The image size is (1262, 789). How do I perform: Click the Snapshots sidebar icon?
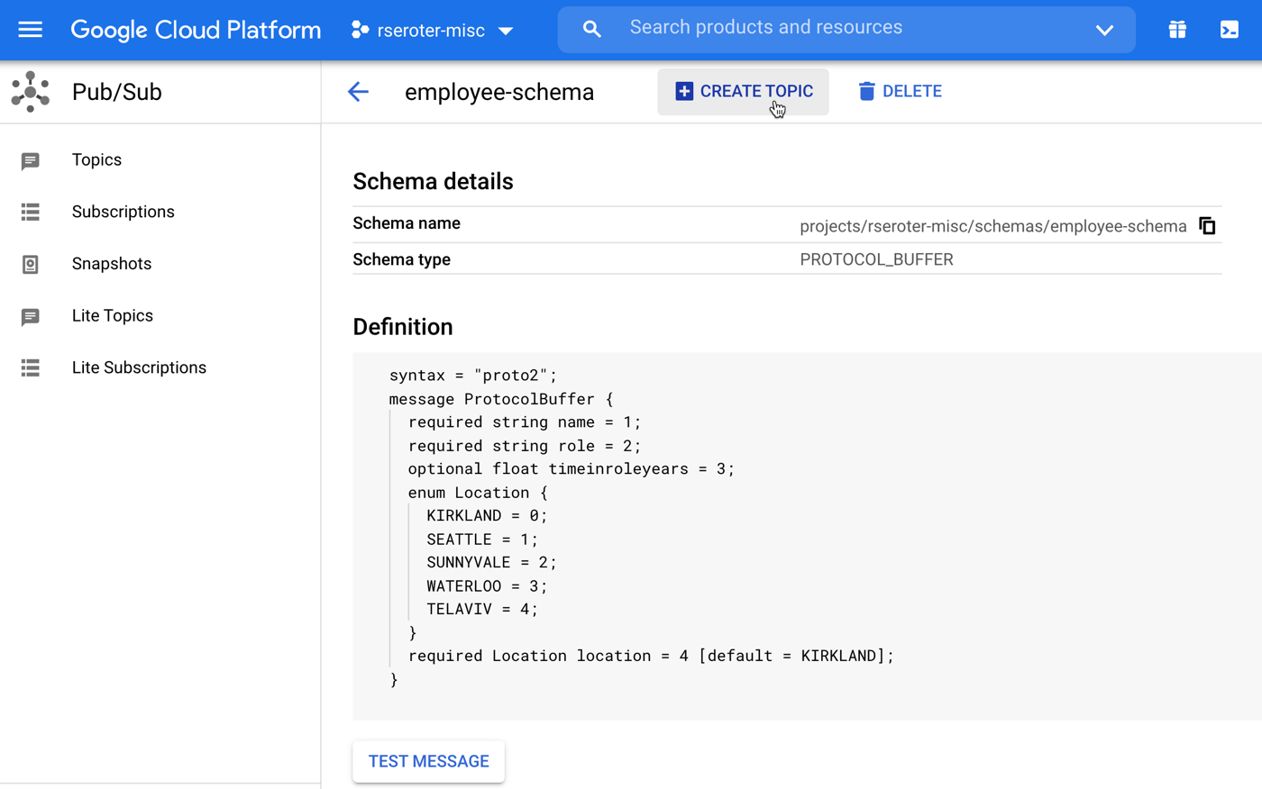(31, 264)
